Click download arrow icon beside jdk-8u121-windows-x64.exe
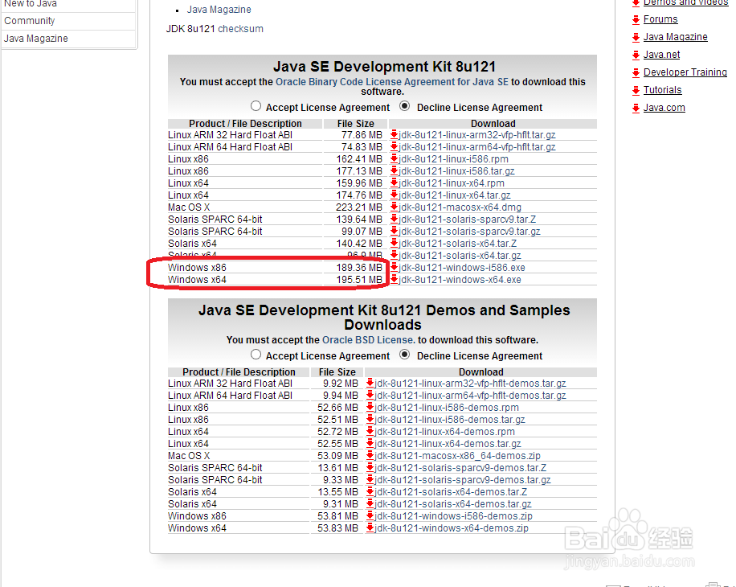 pos(395,280)
